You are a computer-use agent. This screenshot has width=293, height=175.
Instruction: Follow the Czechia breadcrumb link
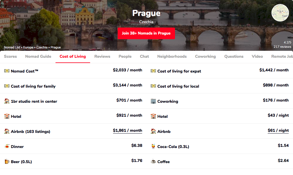(x=42, y=47)
